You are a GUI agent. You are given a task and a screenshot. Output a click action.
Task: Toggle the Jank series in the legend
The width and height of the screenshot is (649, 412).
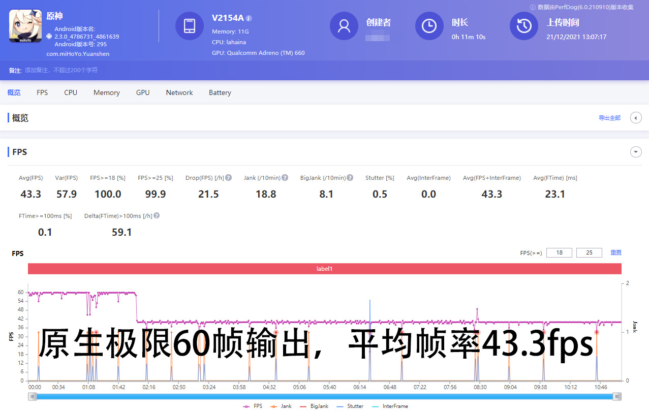286,406
